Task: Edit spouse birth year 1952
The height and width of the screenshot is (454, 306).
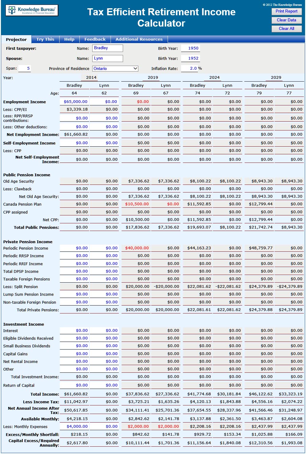Action: point(190,58)
